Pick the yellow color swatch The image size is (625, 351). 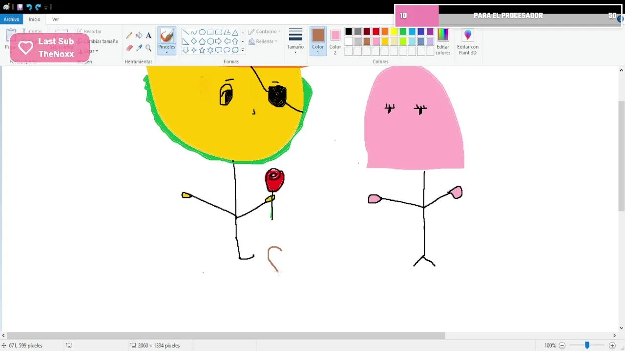394,32
